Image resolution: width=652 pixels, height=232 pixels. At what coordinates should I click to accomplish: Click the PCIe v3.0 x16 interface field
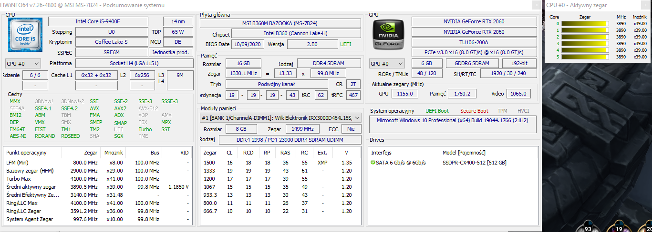(x=474, y=52)
